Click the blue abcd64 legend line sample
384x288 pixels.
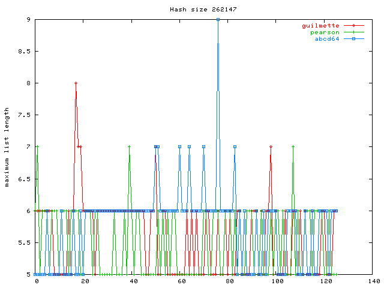point(353,38)
